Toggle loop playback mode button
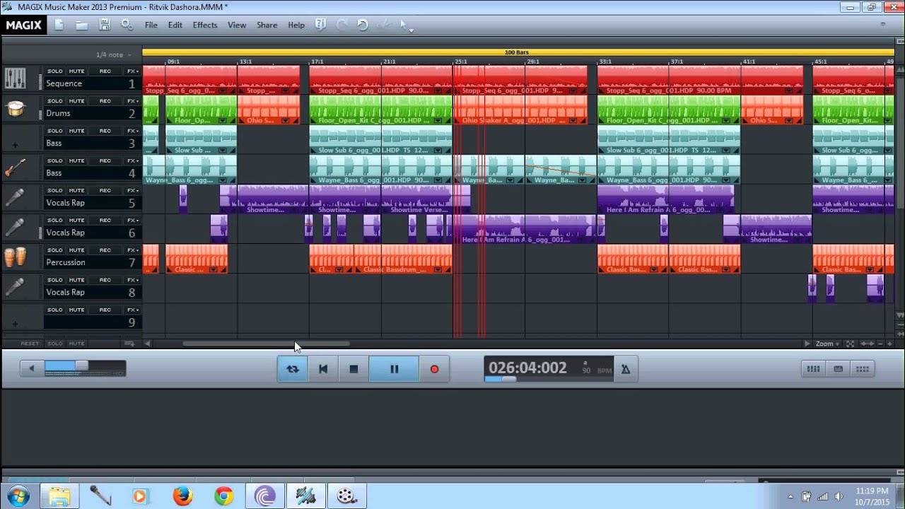 click(293, 369)
